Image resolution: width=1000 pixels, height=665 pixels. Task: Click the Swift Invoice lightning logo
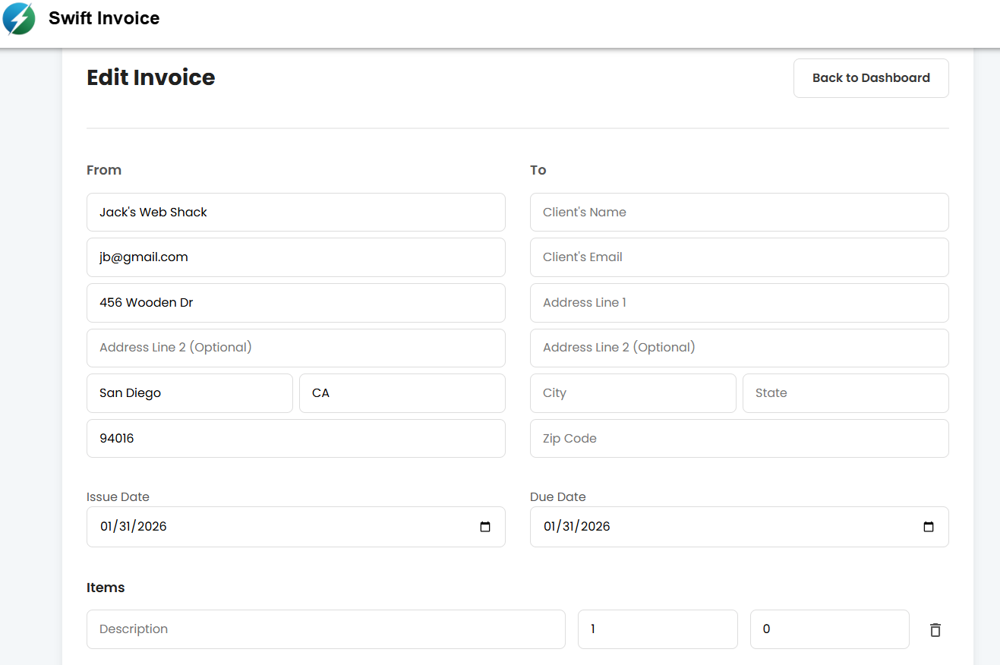(x=19, y=18)
